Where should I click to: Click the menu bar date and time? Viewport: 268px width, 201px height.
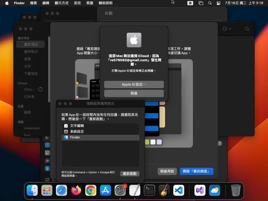pos(244,3)
